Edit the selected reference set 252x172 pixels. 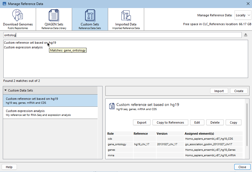tap(197, 122)
